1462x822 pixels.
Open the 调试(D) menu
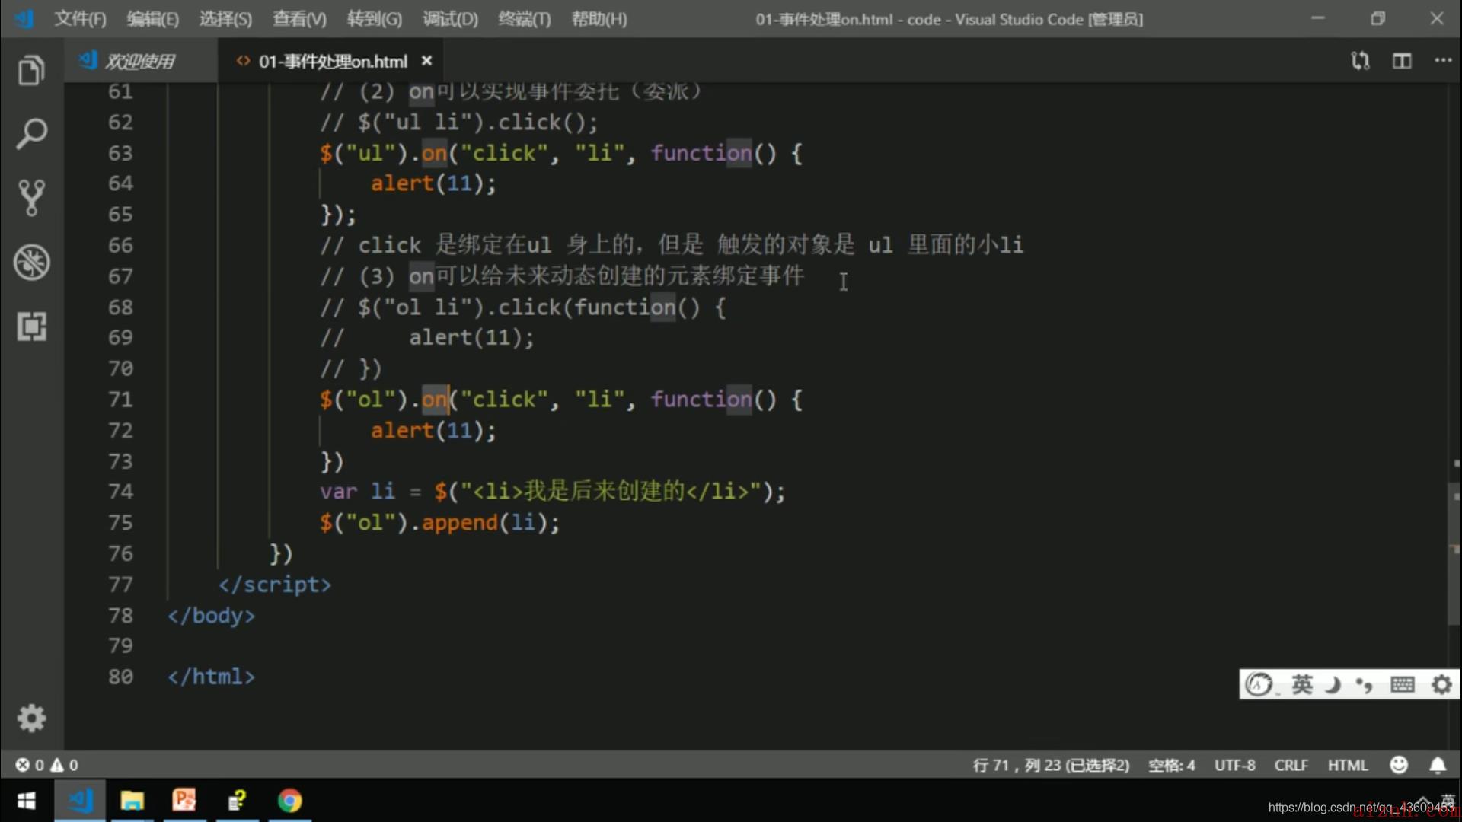pyautogui.click(x=450, y=19)
